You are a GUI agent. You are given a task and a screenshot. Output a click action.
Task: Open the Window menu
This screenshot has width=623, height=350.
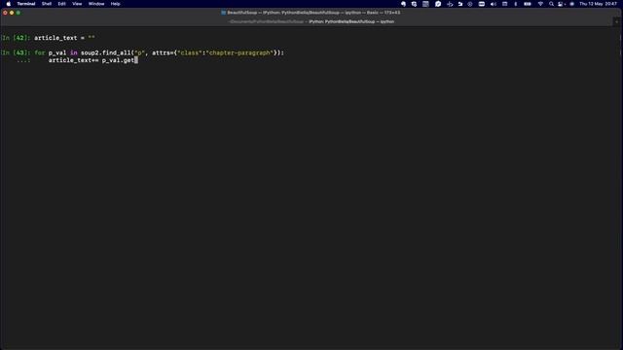[x=96, y=4]
